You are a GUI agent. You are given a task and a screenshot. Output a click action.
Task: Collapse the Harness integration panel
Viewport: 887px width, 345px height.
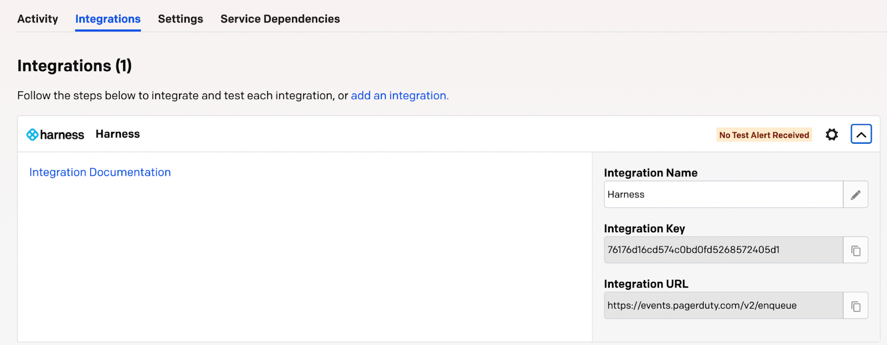tap(860, 134)
